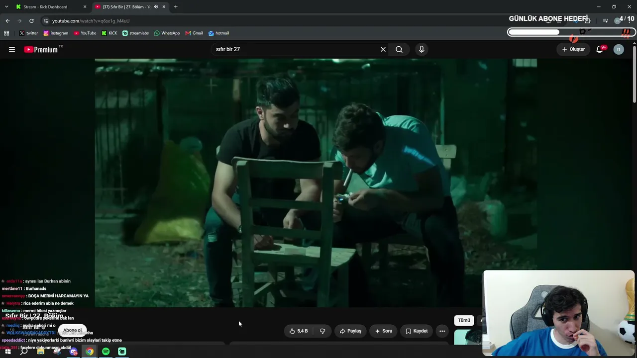Select the Sıfır Bir 27. Bölüm tab

point(131,7)
